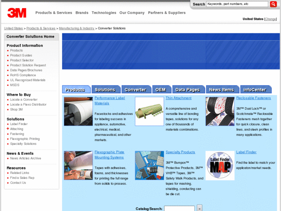Open Product Solution Request link

point(28,65)
